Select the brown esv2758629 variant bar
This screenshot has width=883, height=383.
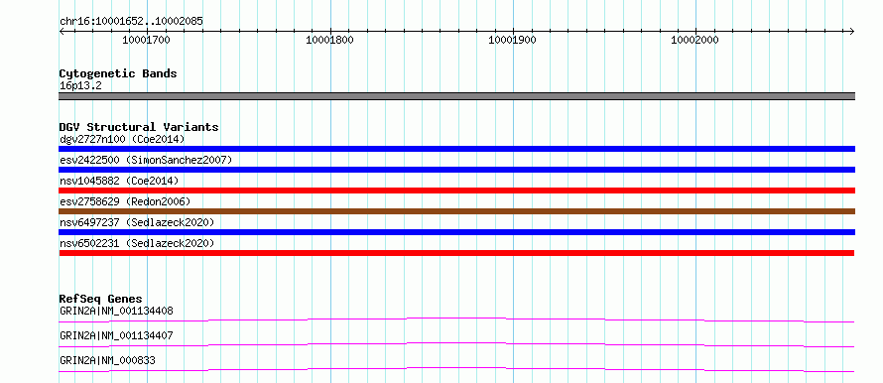click(456, 211)
